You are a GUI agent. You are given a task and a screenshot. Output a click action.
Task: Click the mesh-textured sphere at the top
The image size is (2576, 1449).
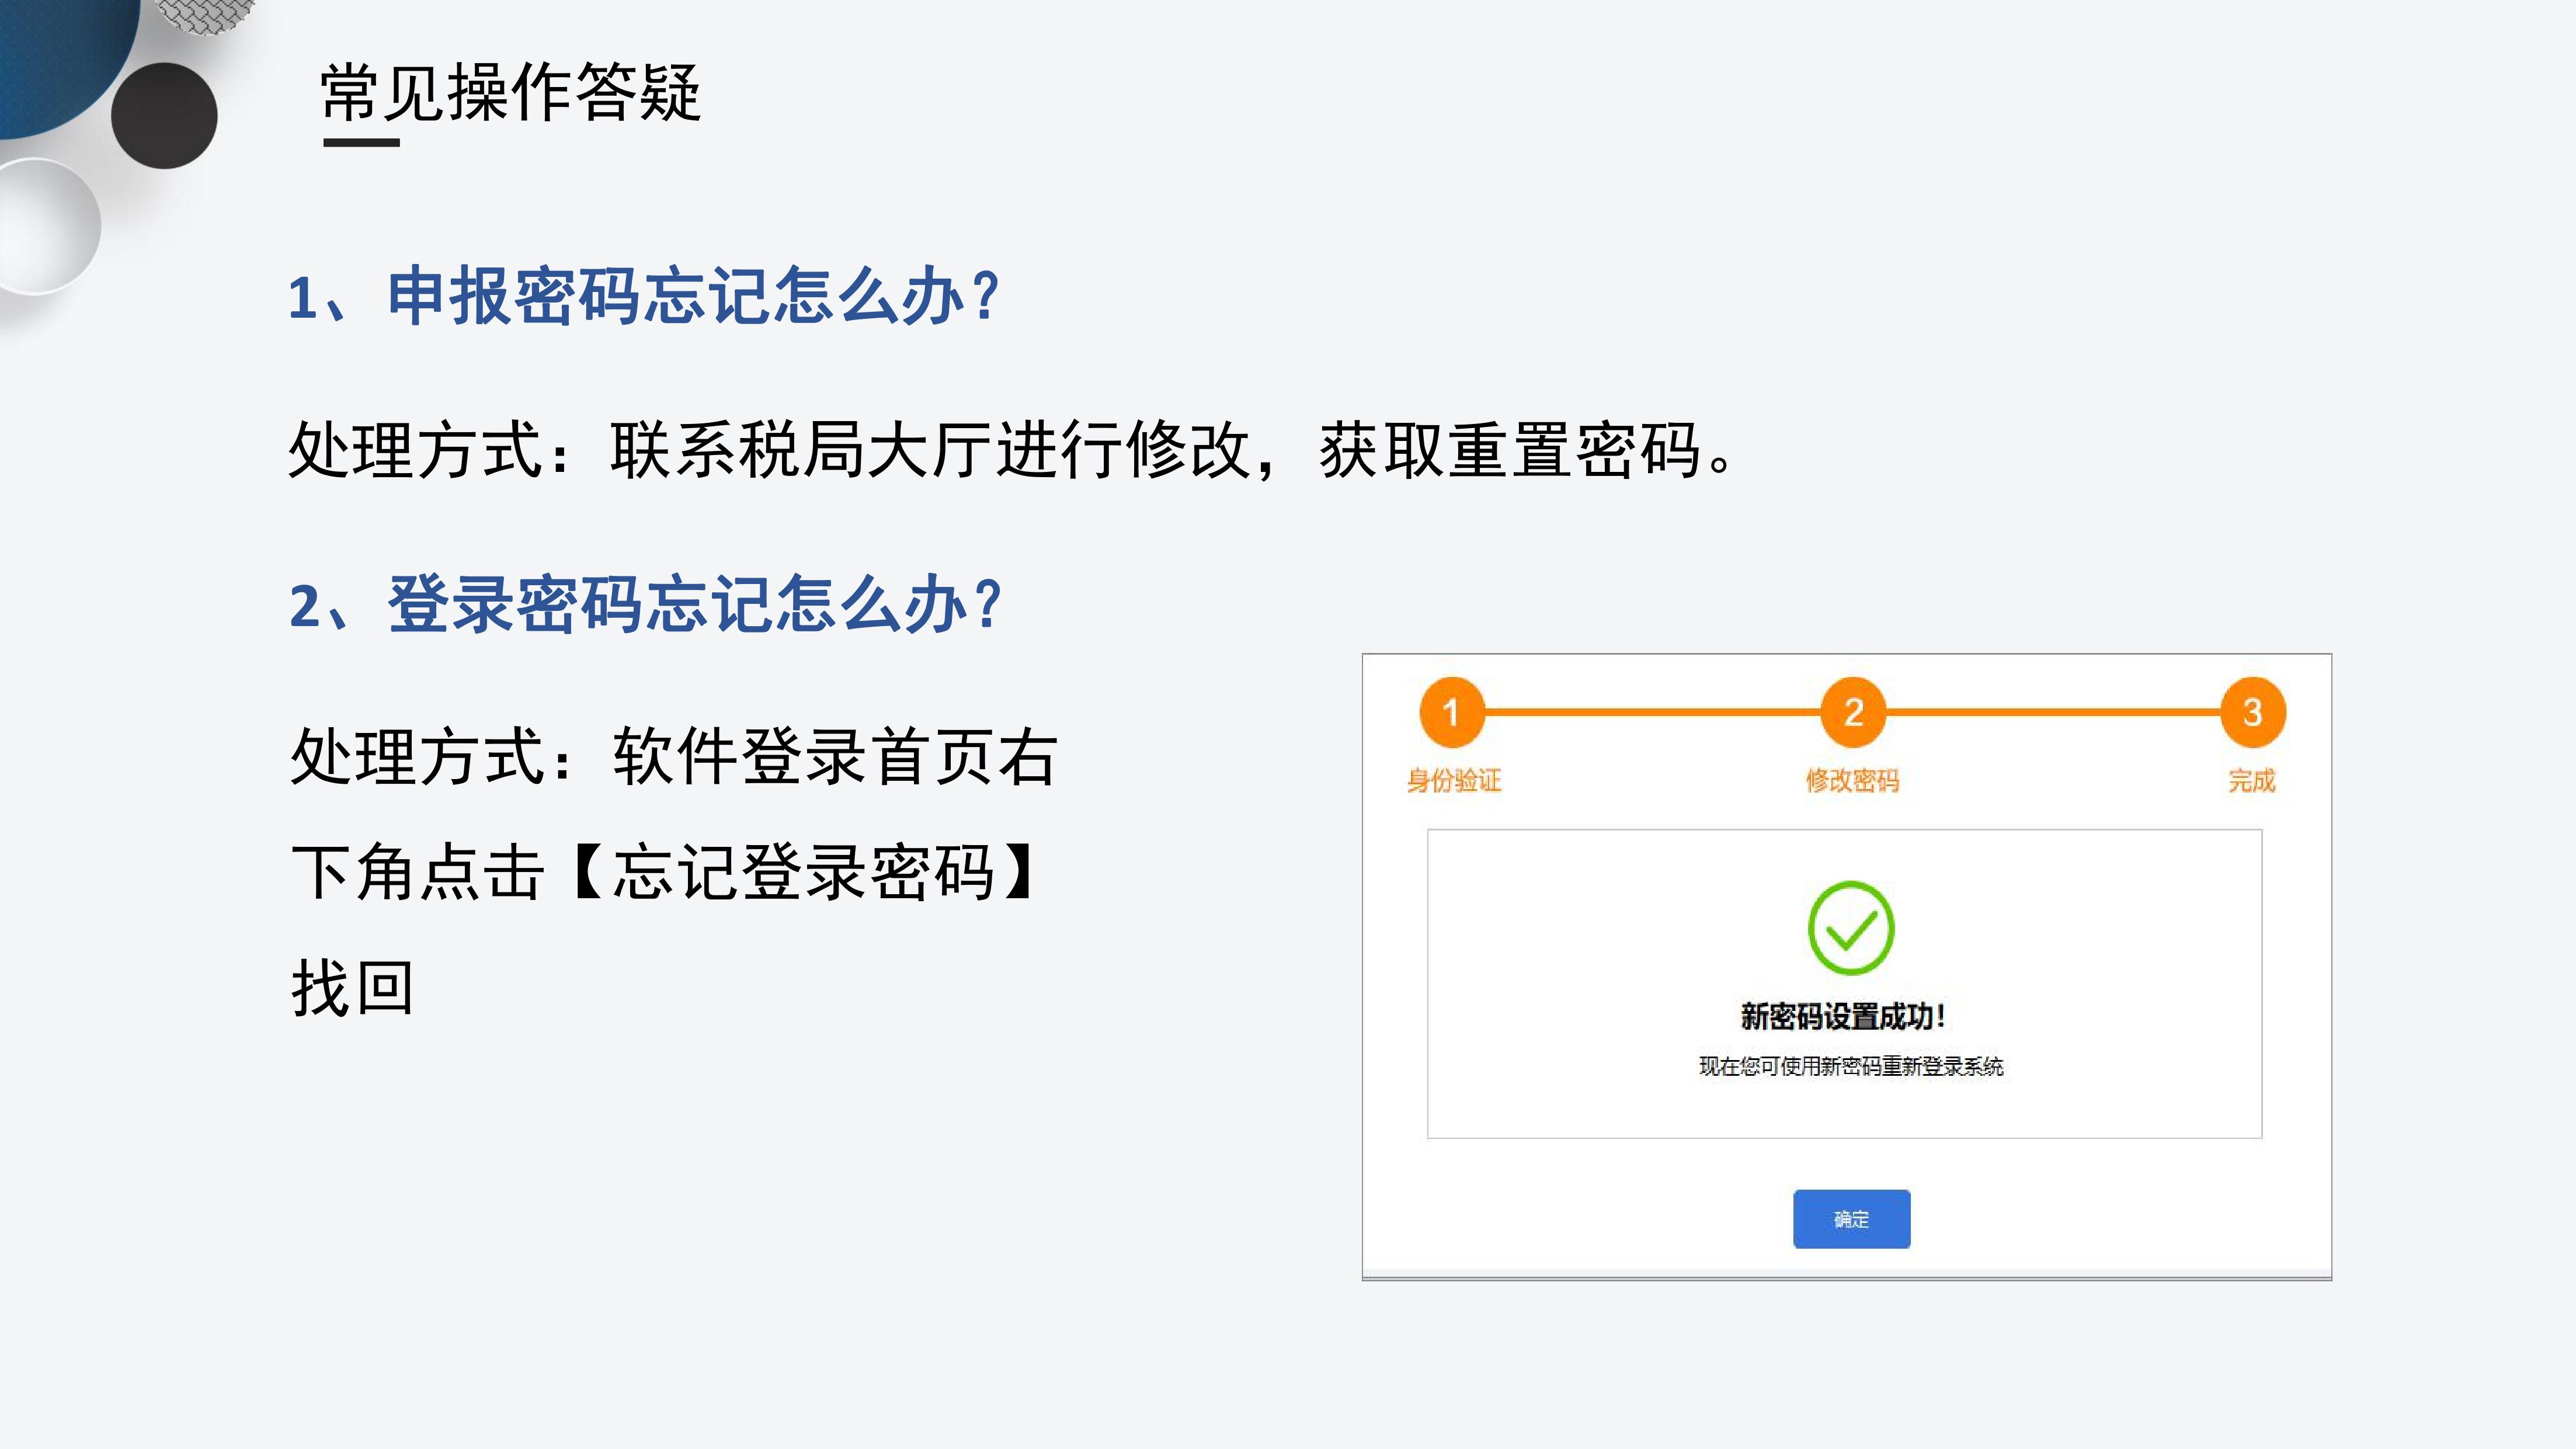205,14
